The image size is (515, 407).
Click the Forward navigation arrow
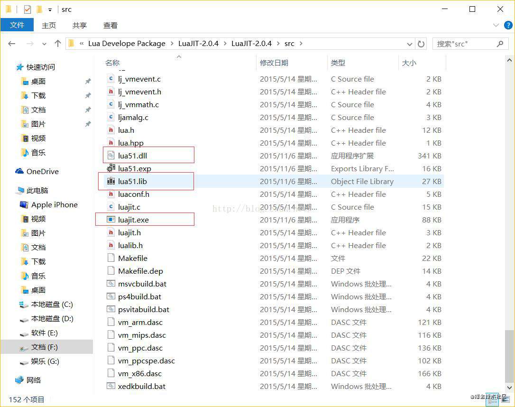click(x=30, y=43)
